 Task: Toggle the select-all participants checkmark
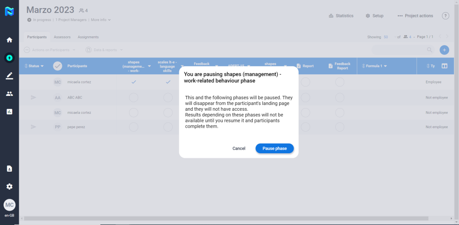57,66
